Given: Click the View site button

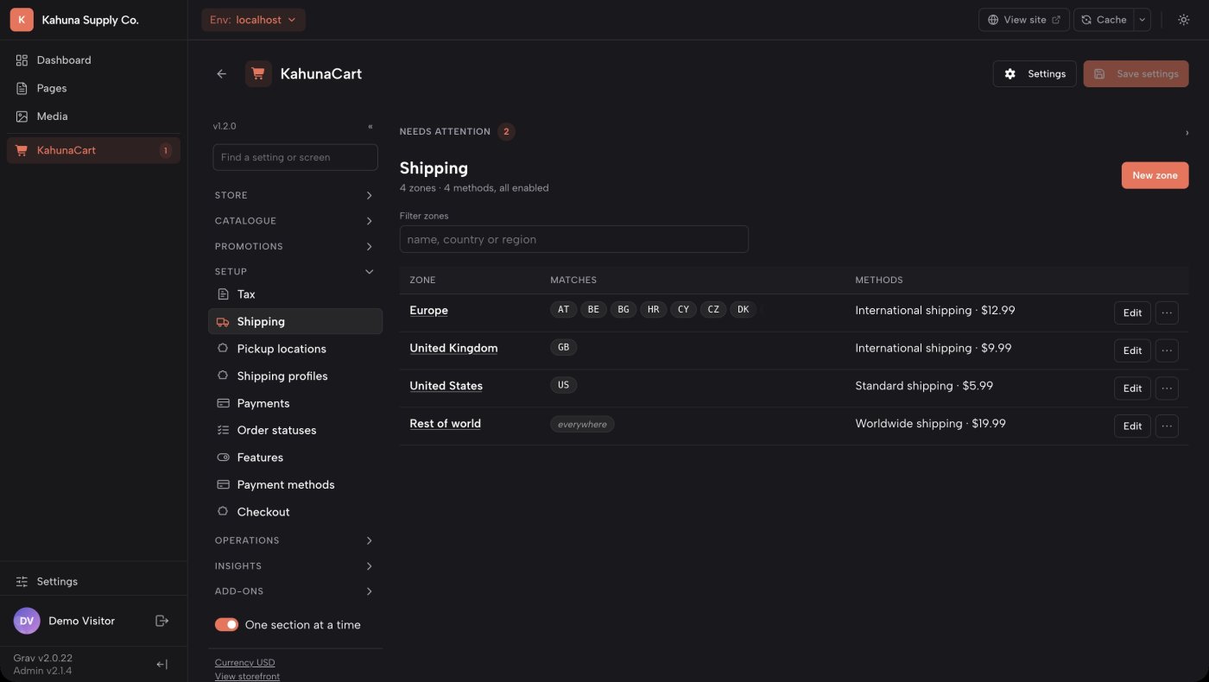Looking at the screenshot, I should tap(1024, 20).
